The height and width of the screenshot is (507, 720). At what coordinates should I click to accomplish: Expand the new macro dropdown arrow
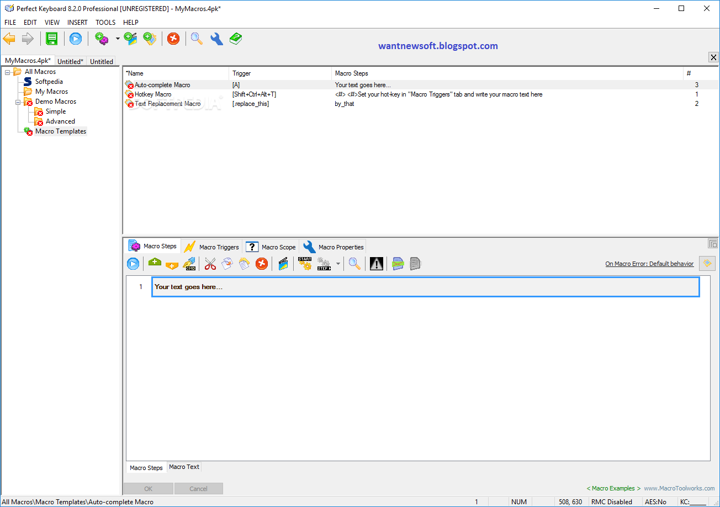pyautogui.click(x=117, y=39)
